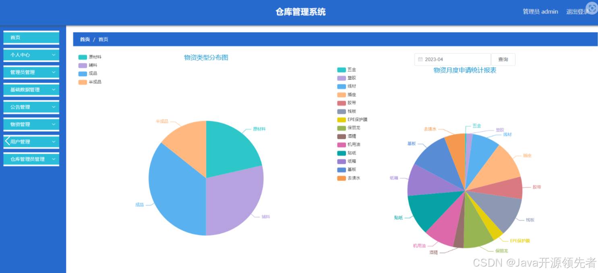
Task: Click the first 首页 breadcrumb link
Action: pyautogui.click(x=85, y=39)
